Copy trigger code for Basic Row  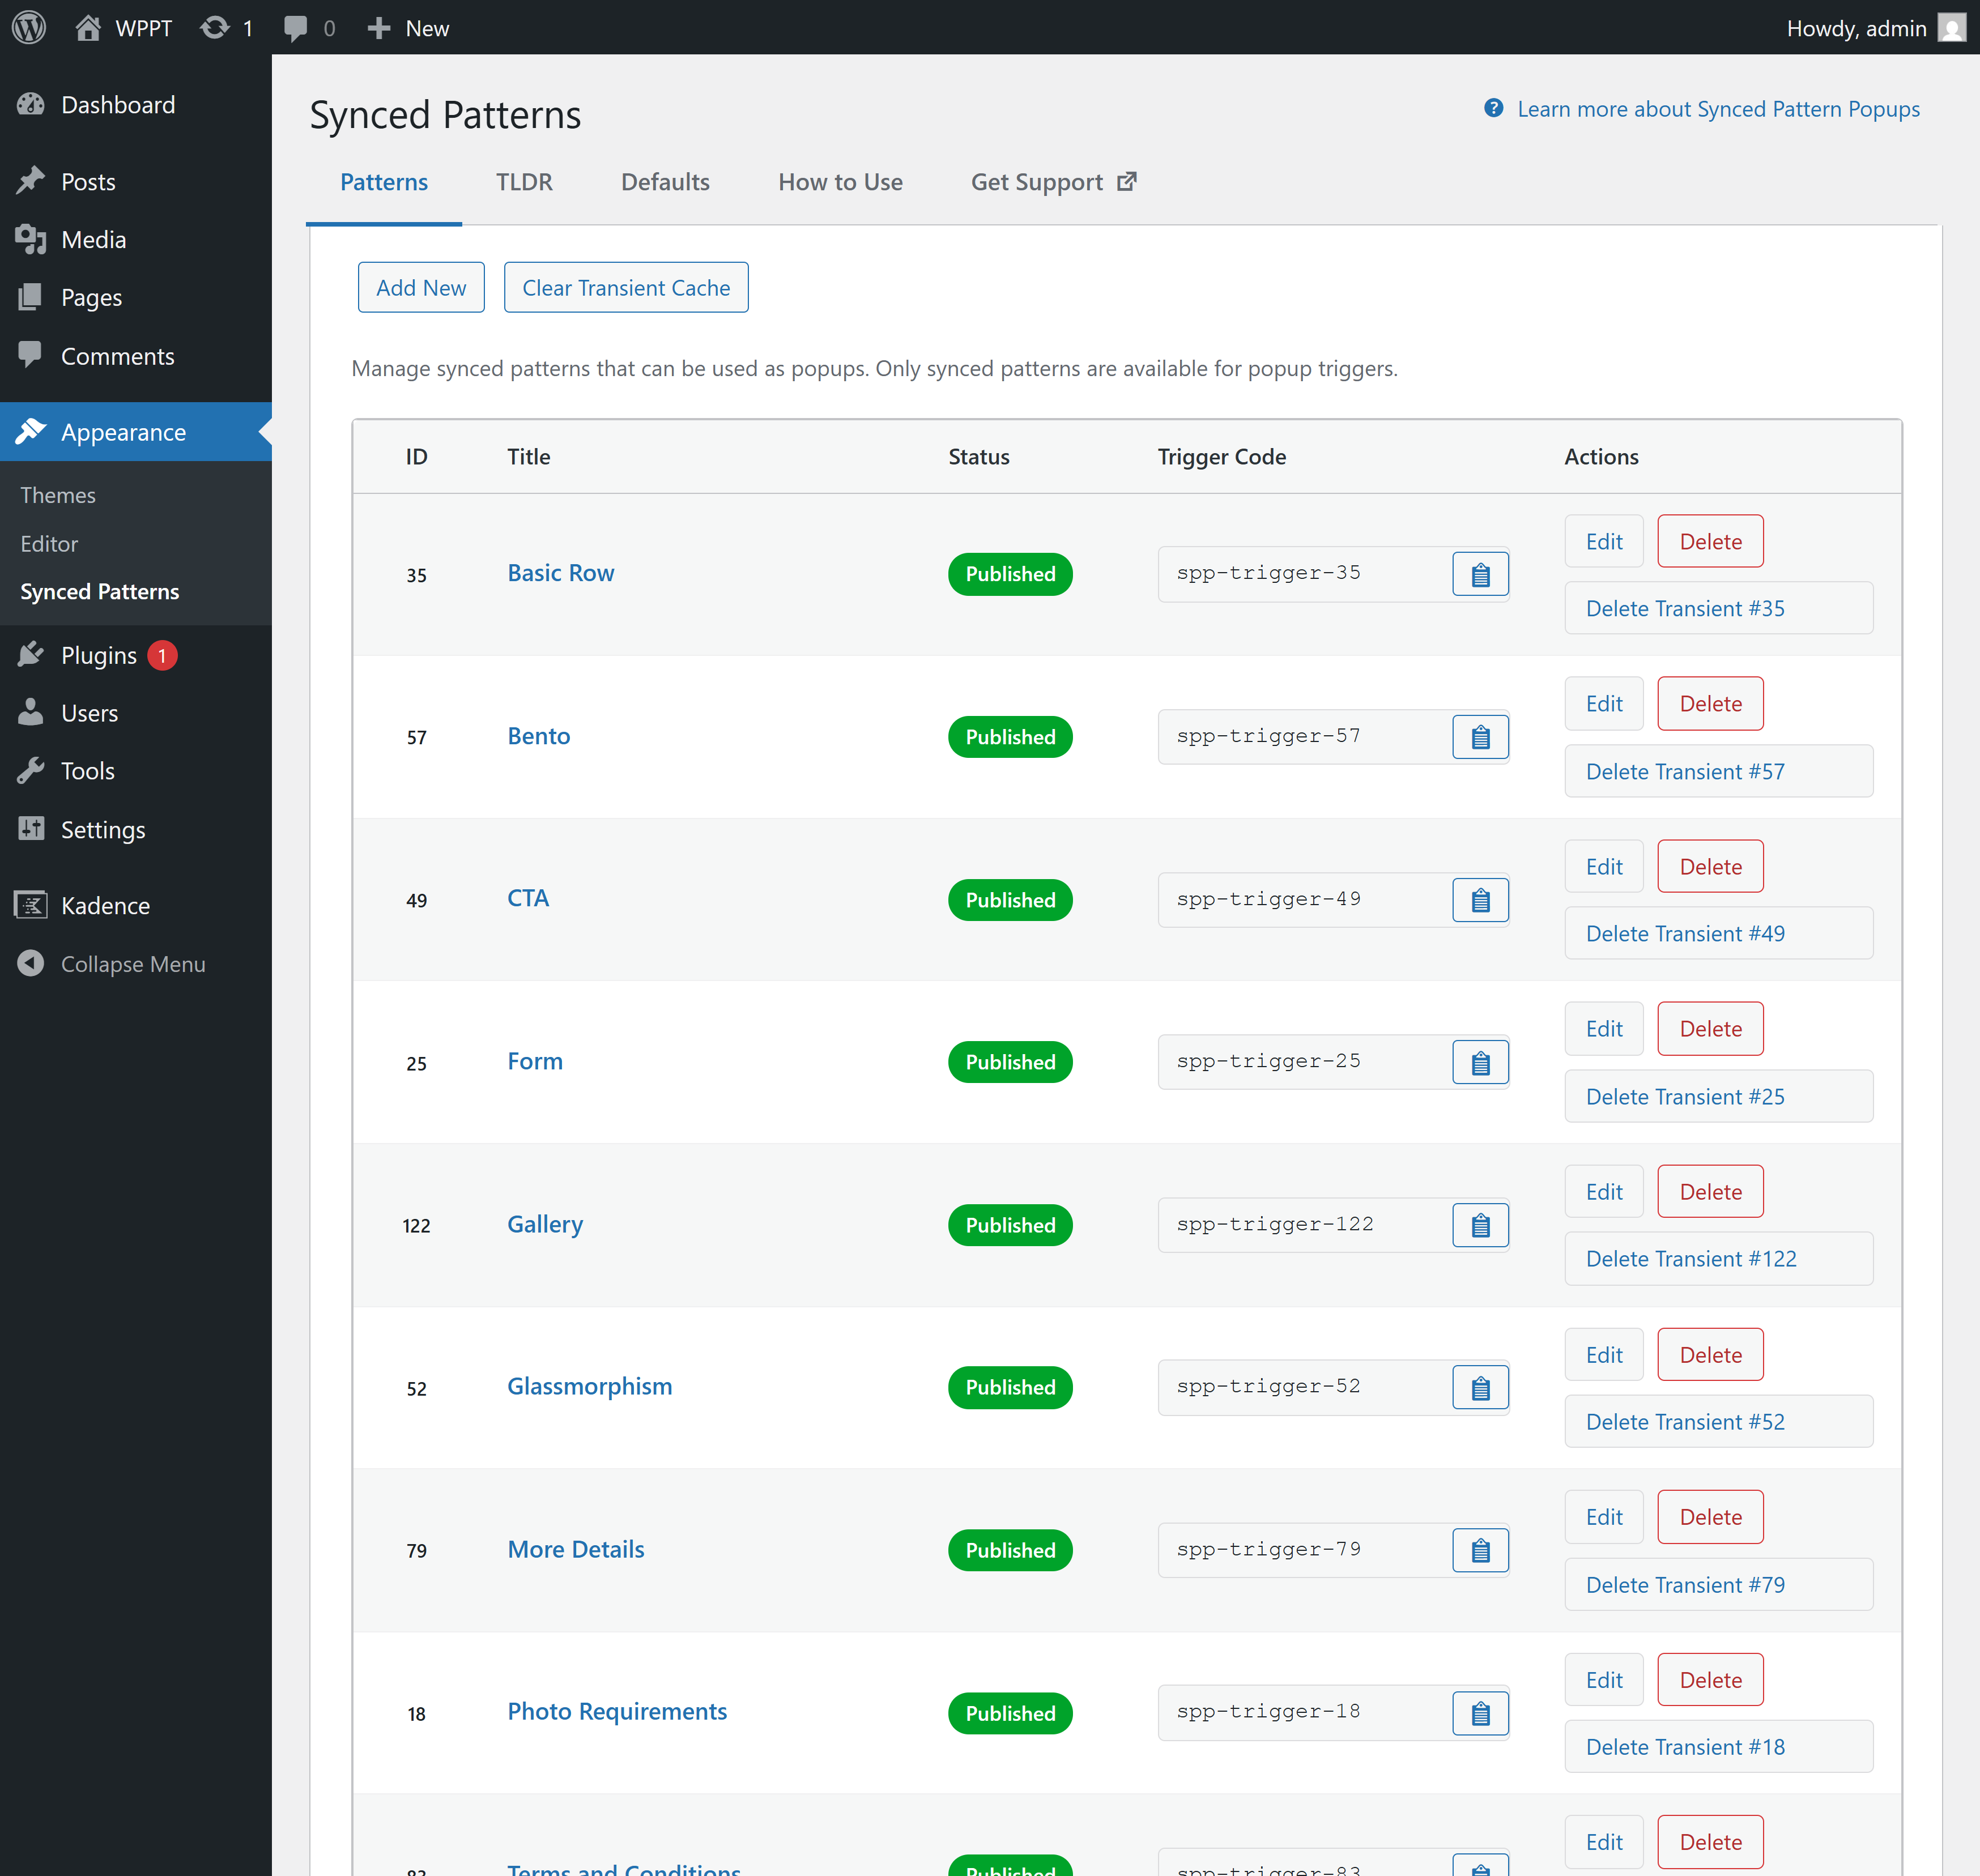1480,574
